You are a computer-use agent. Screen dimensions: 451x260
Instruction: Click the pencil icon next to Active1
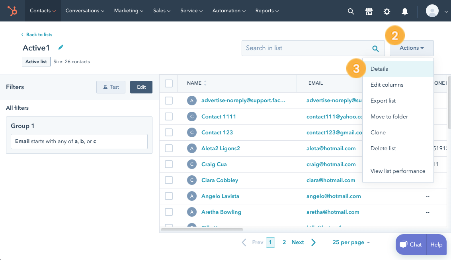[x=61, y=47]
